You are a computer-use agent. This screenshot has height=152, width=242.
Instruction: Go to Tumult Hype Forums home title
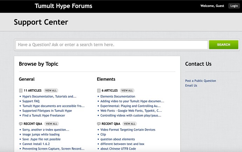[63, 6]
